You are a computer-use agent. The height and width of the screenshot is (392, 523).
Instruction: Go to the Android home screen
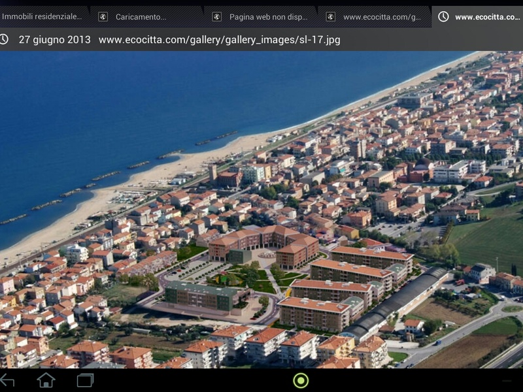pos(46,380)
